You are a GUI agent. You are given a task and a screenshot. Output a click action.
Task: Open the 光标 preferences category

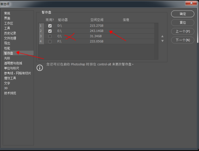(x=7, y=58)
